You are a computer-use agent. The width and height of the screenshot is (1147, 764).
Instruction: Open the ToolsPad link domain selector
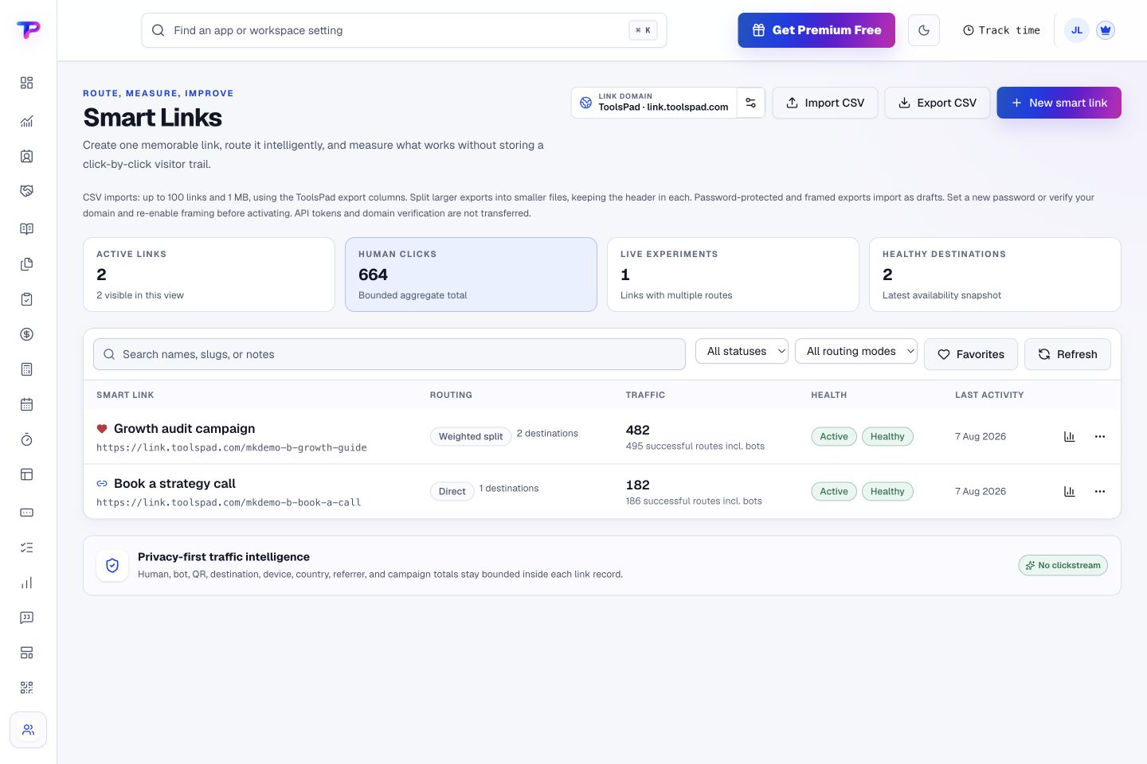tap(654, 103)
